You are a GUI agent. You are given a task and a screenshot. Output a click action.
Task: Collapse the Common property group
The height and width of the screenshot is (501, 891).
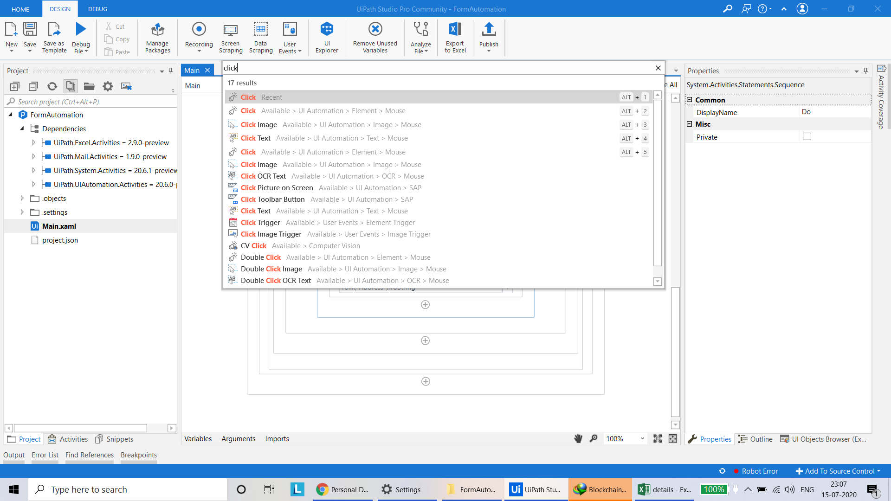[690, 100]
